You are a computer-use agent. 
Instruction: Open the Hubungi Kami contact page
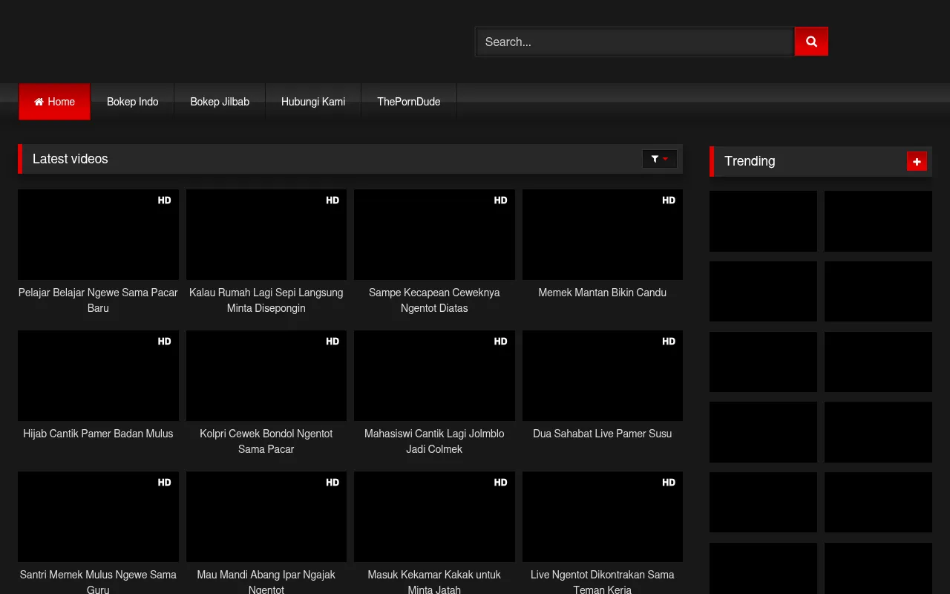(x=313, y=102)
